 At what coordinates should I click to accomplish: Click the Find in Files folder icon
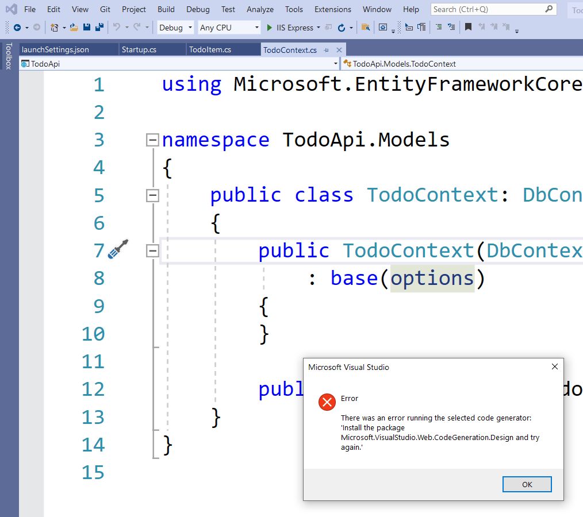pos(366,27)
